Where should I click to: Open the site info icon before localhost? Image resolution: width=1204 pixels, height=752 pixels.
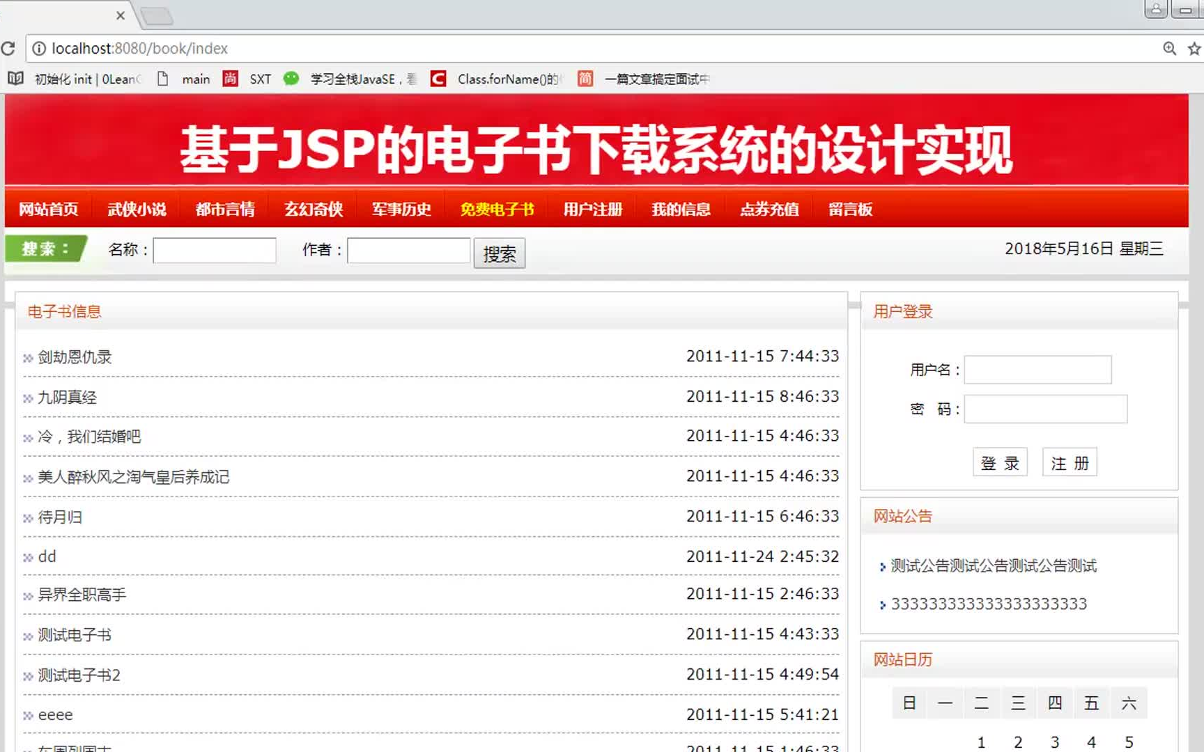[x=39, y=49]
